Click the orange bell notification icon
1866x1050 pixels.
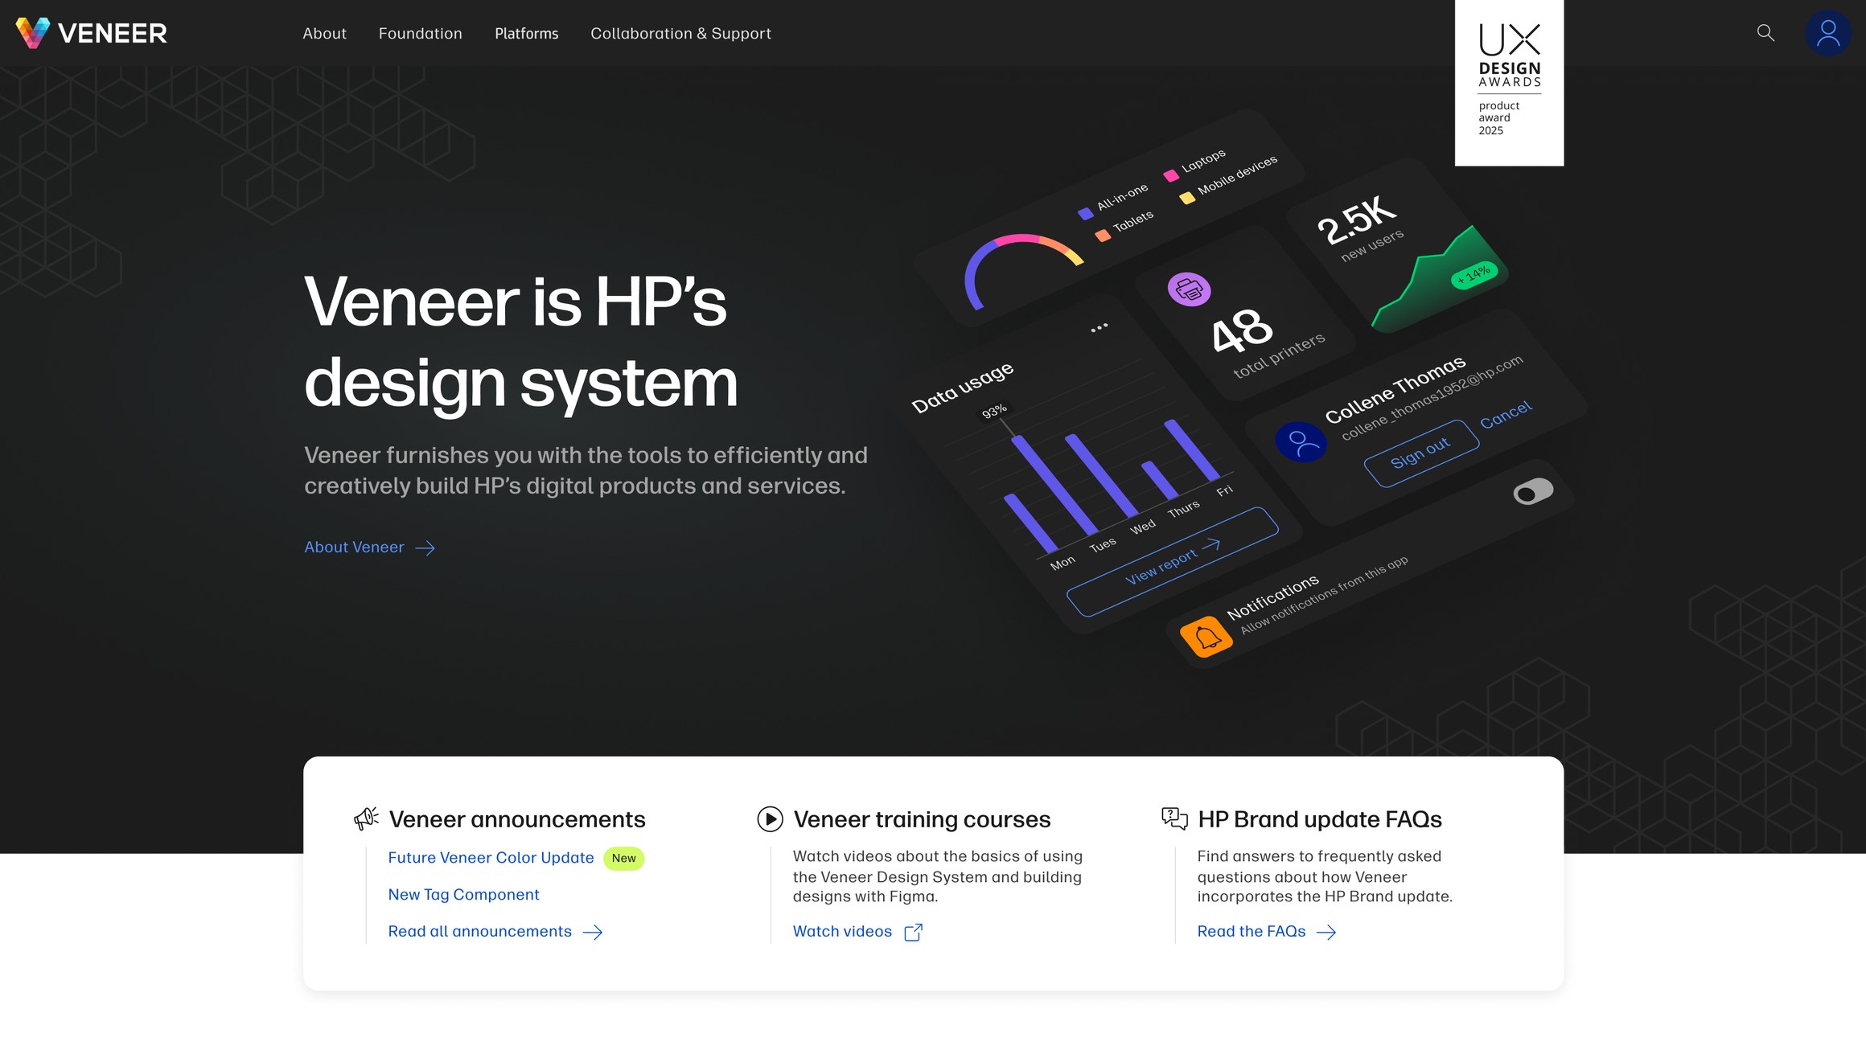click(1206, 638)
